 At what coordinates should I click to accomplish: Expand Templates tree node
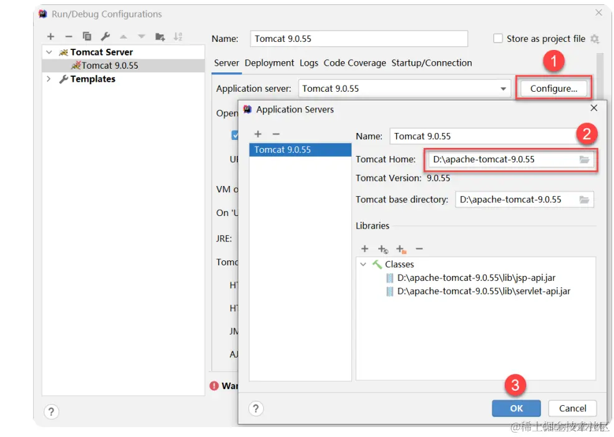[x=49, y=79]
